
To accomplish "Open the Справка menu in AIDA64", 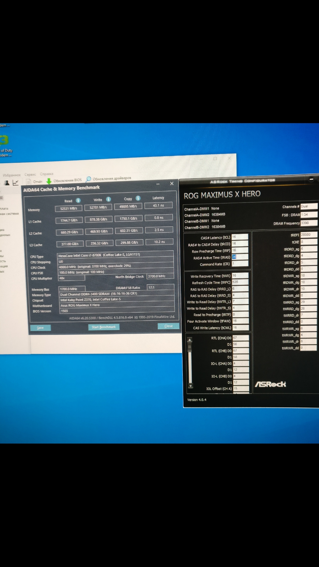I will (47, 174).
